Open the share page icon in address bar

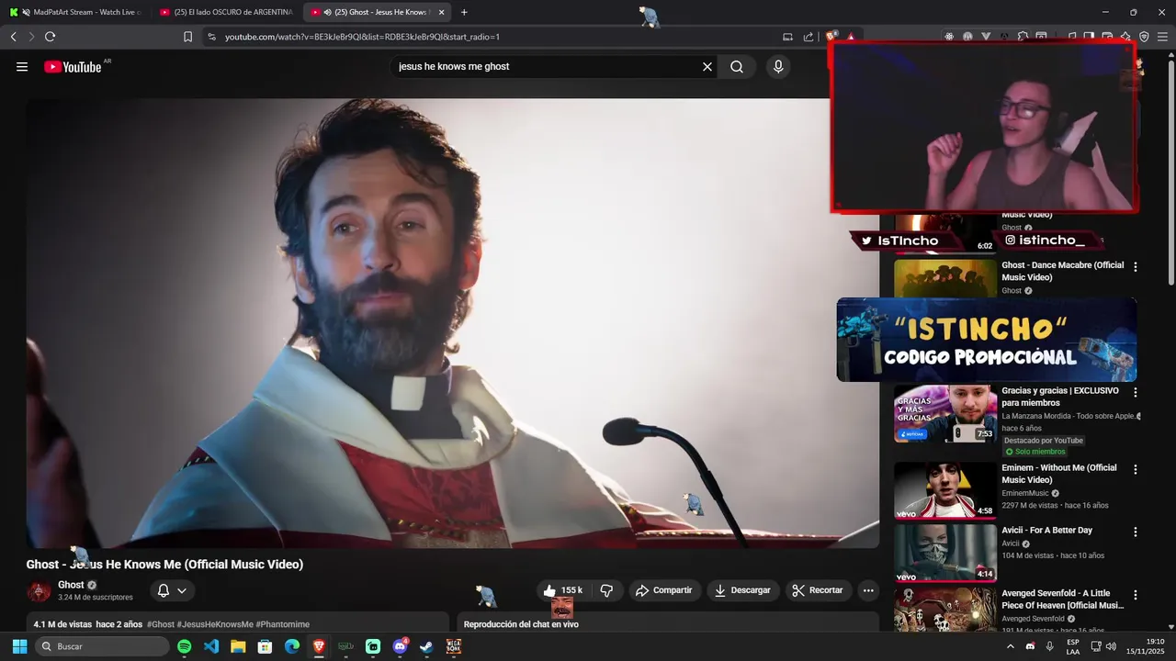coord(808,37)
